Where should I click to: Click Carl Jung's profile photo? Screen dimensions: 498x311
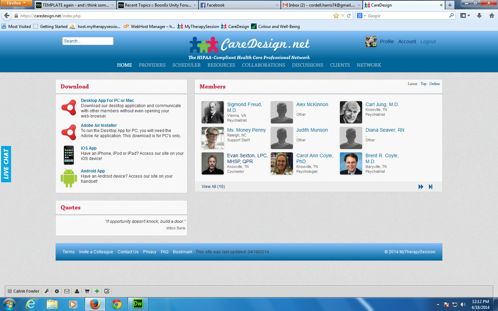[351, 112]
